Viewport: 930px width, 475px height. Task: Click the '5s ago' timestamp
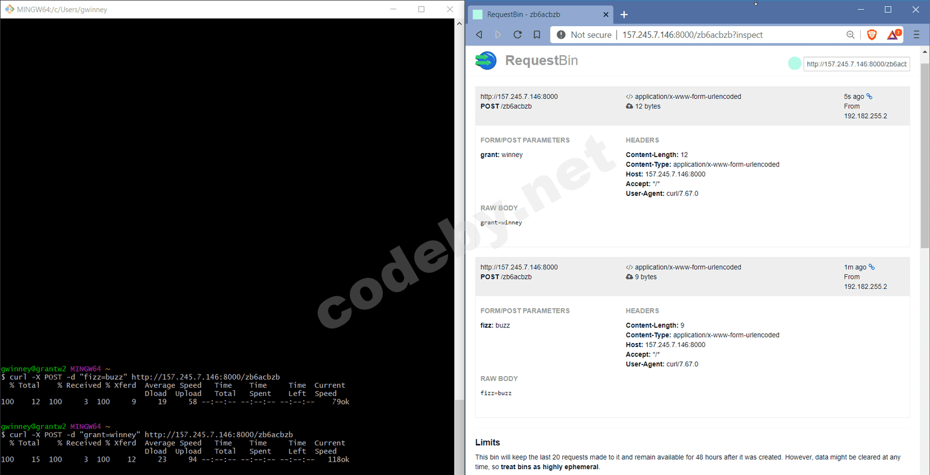[854, 97]
